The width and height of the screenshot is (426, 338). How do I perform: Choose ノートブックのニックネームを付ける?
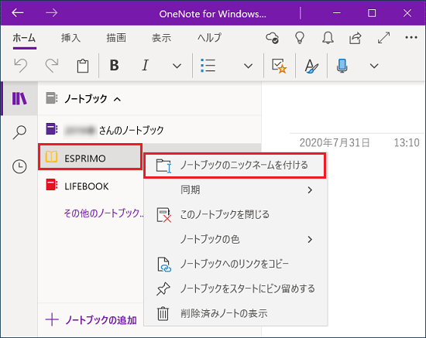pyautogui.click(x=235, y=166)
